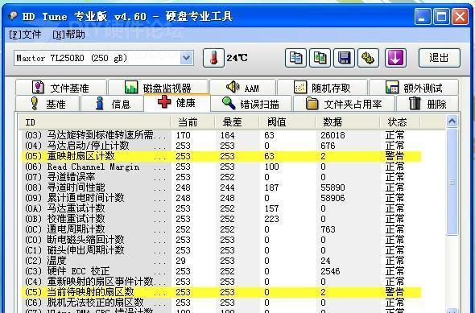Click data value 26018
This screenshot has width=475, height=313.
332,135
